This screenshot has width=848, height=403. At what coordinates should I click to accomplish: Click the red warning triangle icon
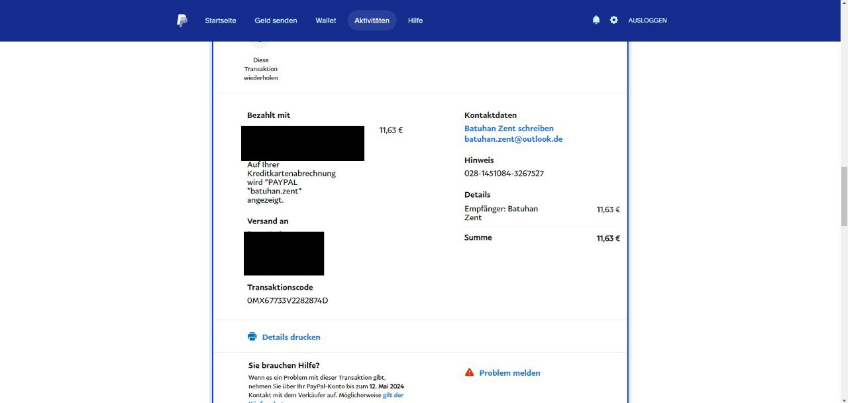point(470,373)
